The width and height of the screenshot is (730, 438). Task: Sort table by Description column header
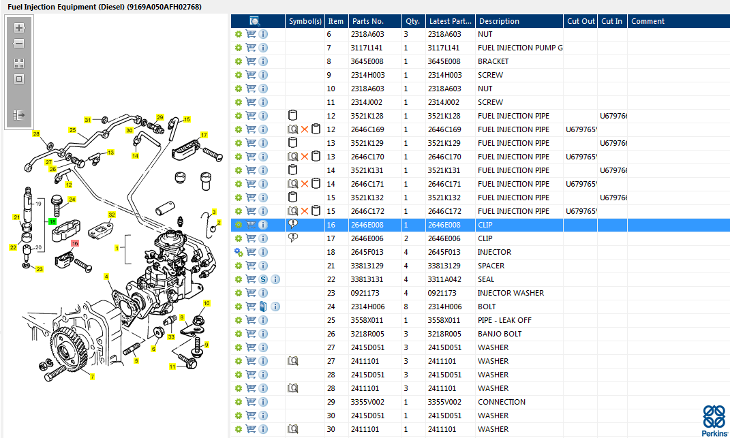pos(518,21)
